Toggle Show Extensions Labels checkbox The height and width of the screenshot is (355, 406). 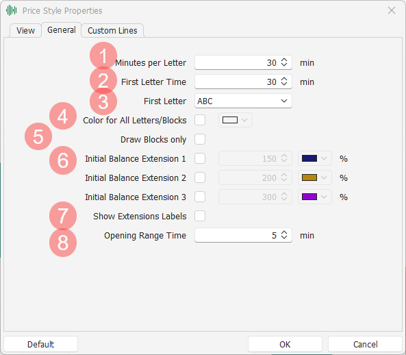[200, 216]
